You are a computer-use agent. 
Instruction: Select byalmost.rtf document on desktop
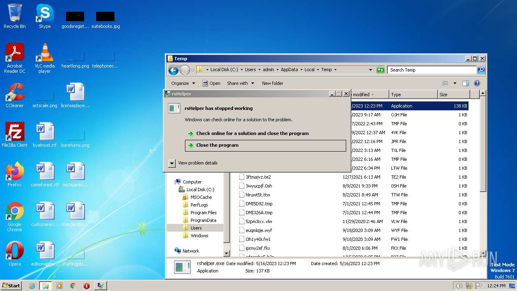point(44,135)
